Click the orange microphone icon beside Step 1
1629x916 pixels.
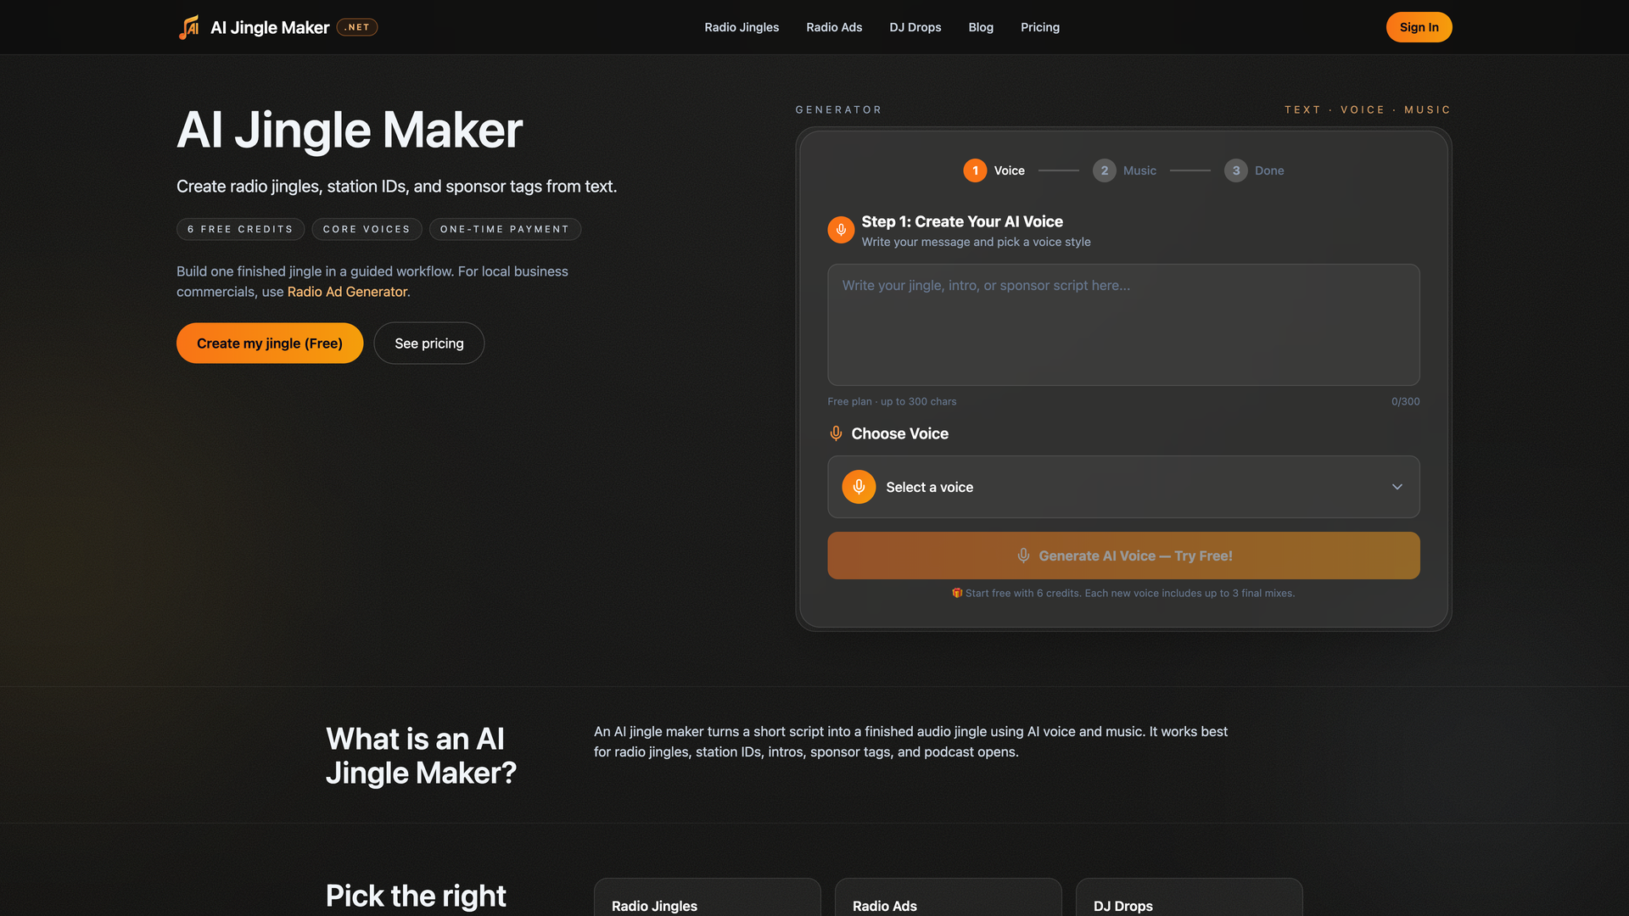click(841, 230)
